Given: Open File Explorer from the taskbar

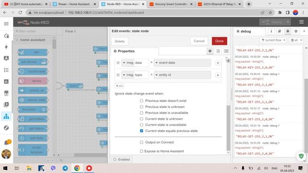Looking at the screenshot, I should click(x=29, y=168).
